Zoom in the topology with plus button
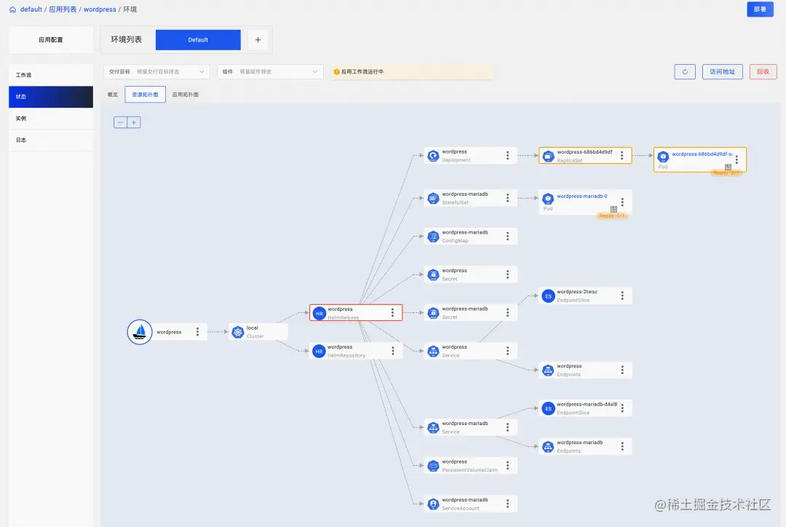The width and height of the screenshot is (786, 527). pos(134,122)
